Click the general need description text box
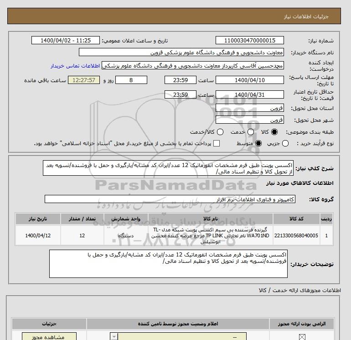This screenshot has height=340, width=351. pyautogui.click(x=168, y=168)
